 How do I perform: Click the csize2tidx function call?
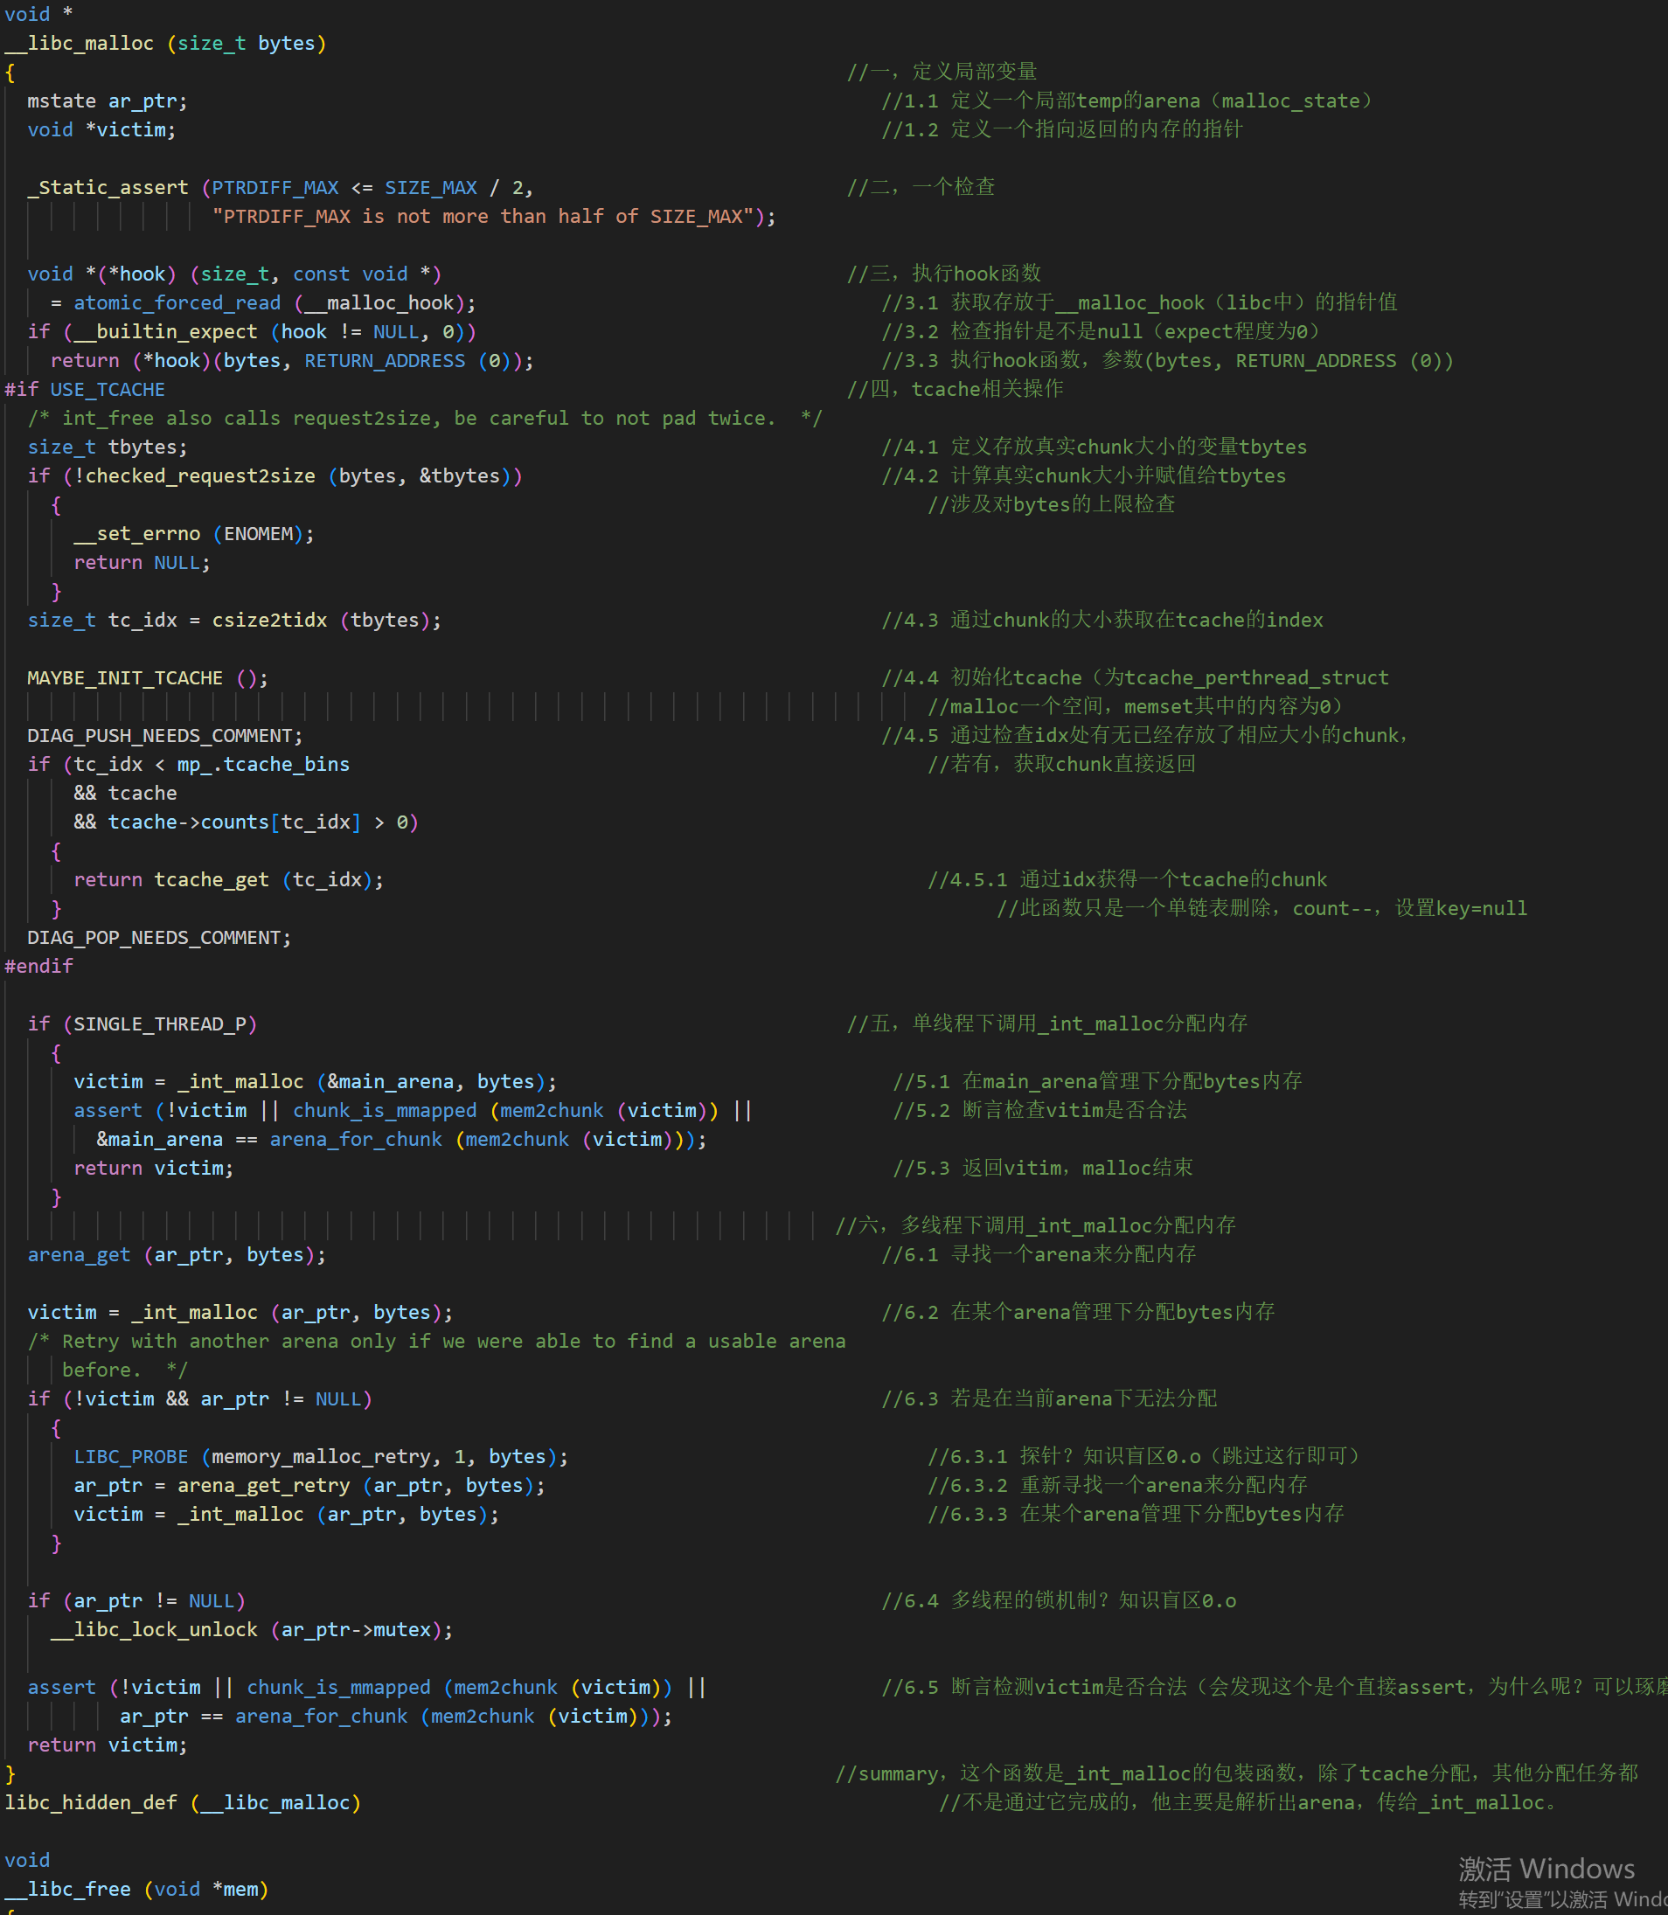click(x=269, y=621)
